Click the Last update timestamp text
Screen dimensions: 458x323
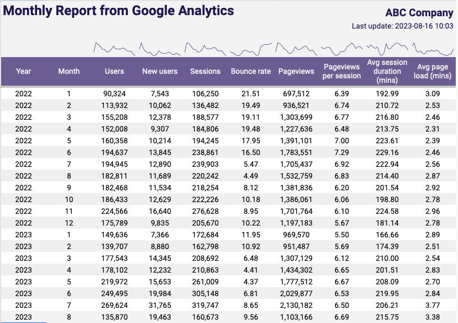(x=402, y=26)
